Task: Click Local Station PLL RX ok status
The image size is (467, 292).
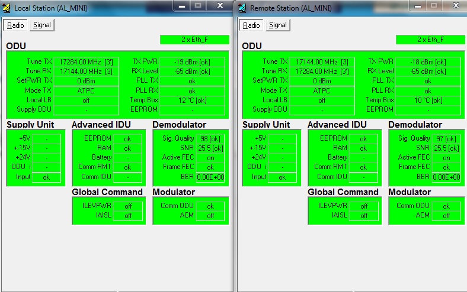Action: point(192,90)
